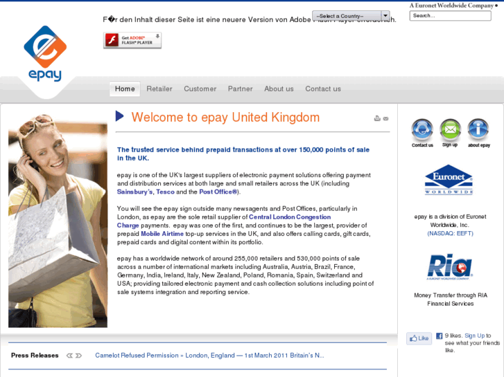Open the Partner menu item
Screen dimensions: 504x377
pyautogui.click(x=240, y=89)
